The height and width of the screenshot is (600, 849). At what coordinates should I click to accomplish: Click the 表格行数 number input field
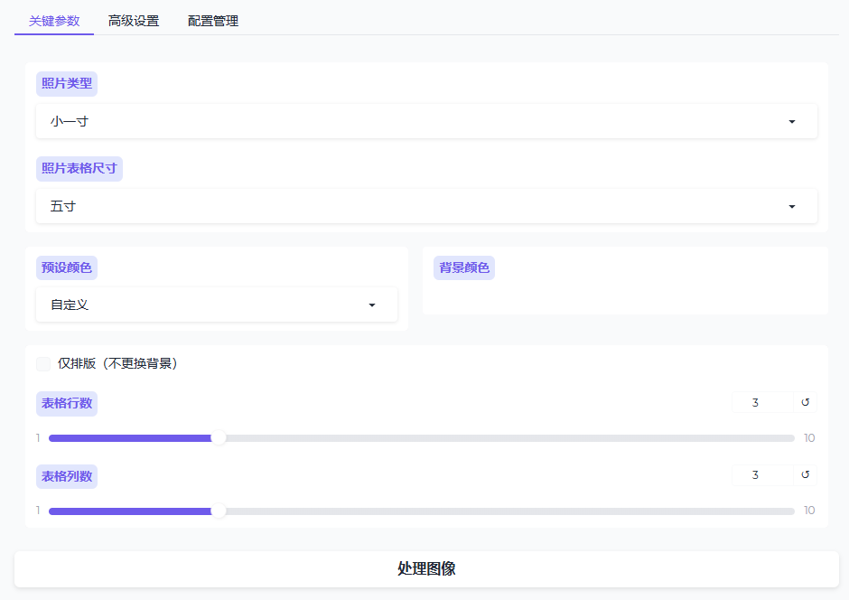tap(761, 402)
